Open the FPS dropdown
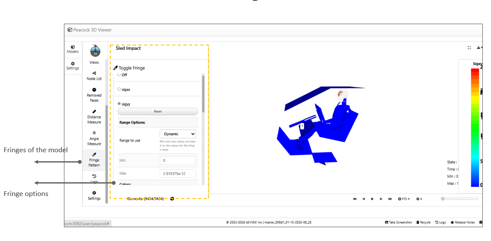Image resolution: width=491 pixels, height=241 pixels. pyautogui.click(x=404, y=199)
